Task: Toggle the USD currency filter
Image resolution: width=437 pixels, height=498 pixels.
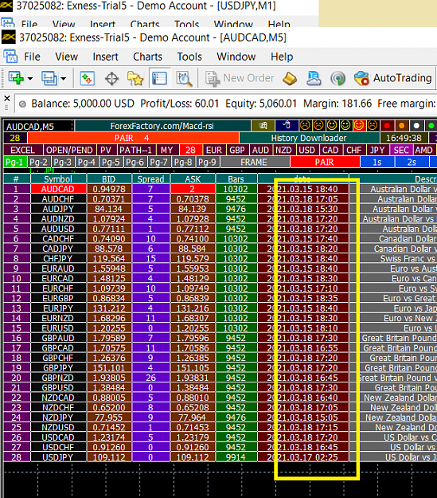Action: click(307, 150)
